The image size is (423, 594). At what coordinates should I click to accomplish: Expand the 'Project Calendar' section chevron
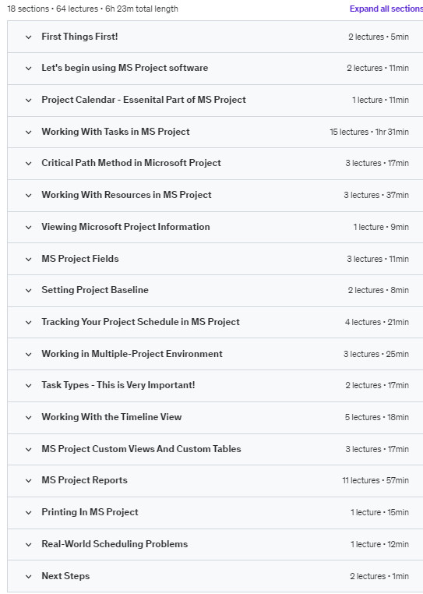[x=28, y=101]
